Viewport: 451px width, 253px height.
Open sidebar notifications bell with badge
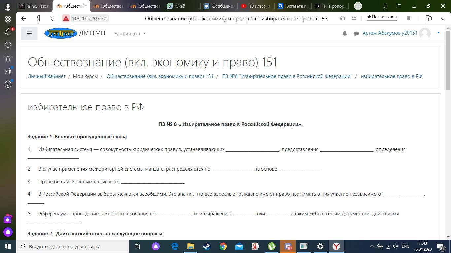(x=8, y=31)
